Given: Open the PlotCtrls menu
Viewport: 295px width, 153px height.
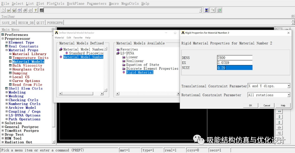Looking at the screenshot, I should point(56,3).
